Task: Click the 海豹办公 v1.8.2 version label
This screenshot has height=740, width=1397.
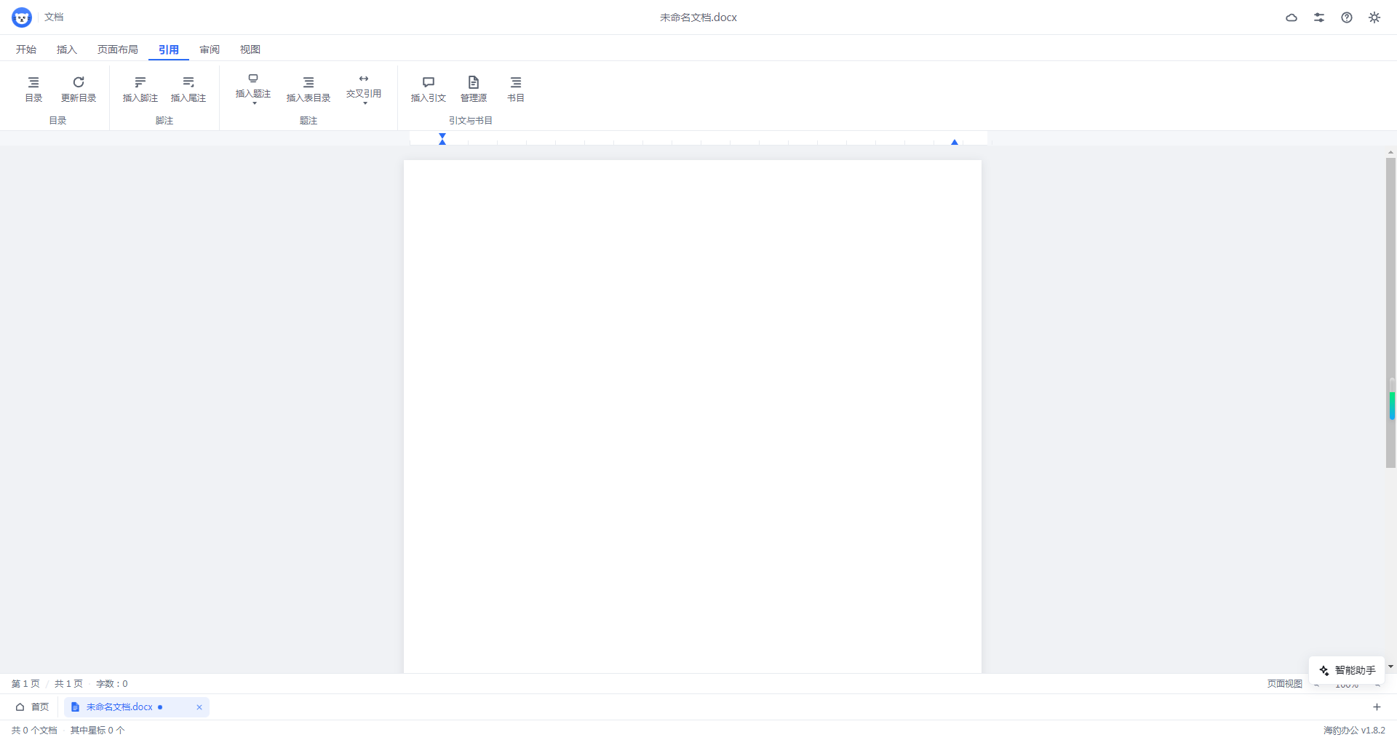Action: 1354,730
